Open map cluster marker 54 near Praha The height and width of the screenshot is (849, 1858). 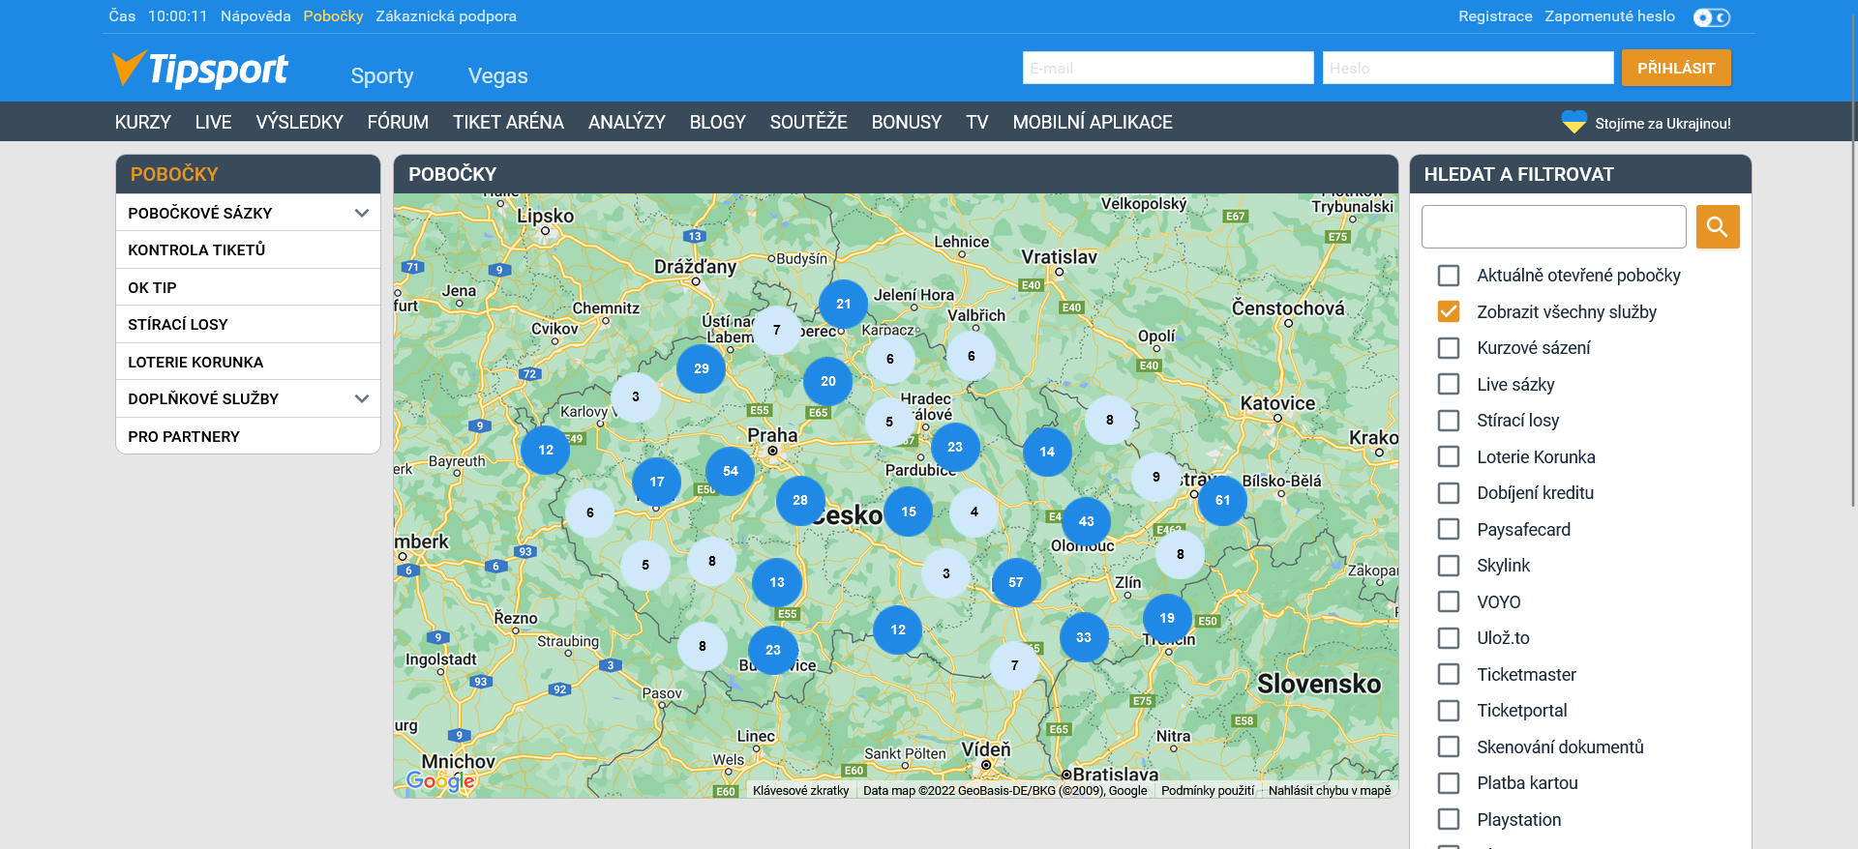tap(731, 471)
